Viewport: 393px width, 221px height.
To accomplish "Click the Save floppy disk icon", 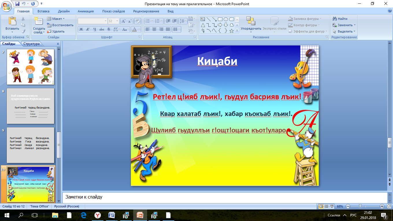I will pyautogui.click(x=17, y=4).
